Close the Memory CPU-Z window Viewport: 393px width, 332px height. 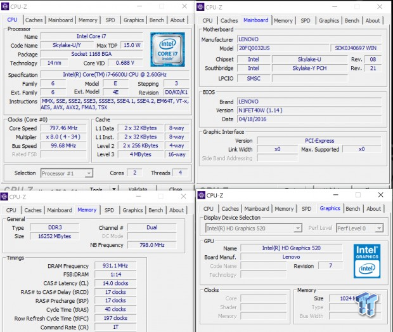coord(183,196)
